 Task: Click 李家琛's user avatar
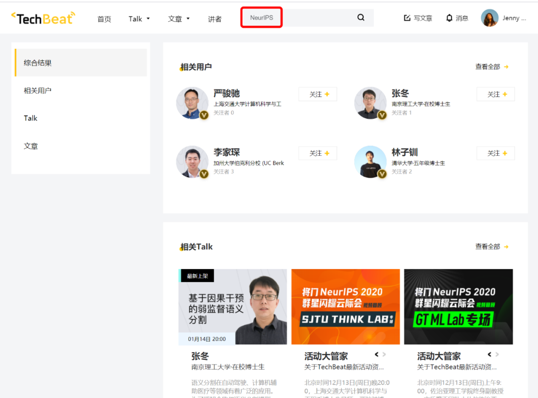pos(192,162)
